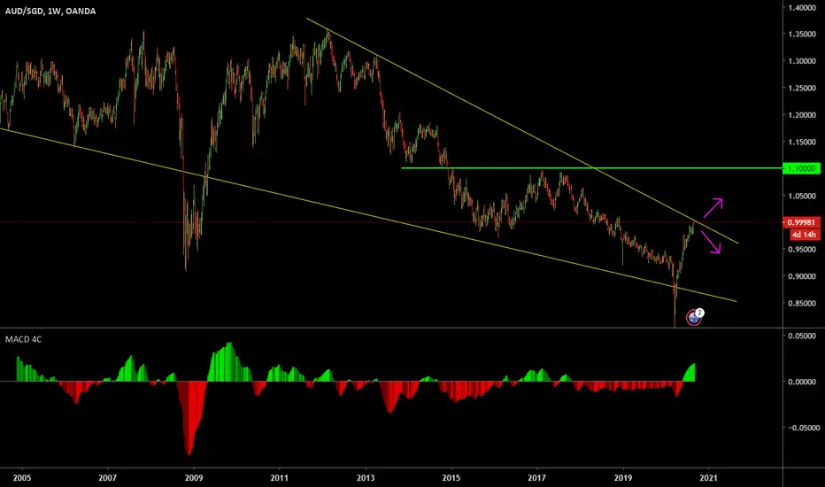
Task: Click the 0.85000 price axis label
Action: tap(802, 303)
